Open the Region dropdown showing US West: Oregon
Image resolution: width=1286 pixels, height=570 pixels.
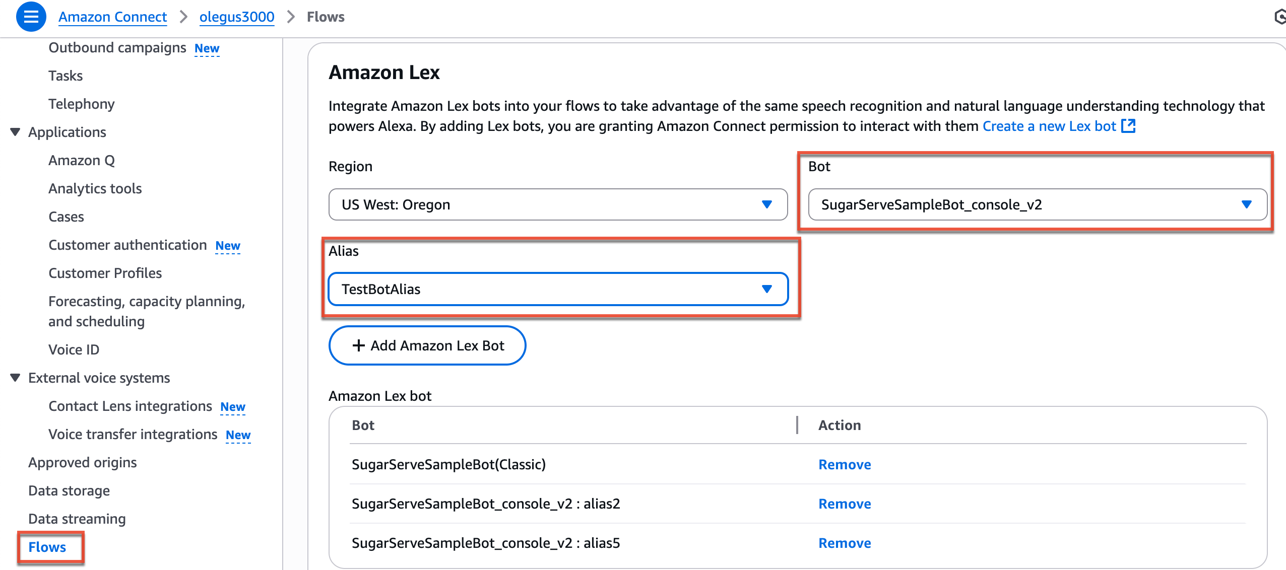pyautogui.click(x=558, y=204)
